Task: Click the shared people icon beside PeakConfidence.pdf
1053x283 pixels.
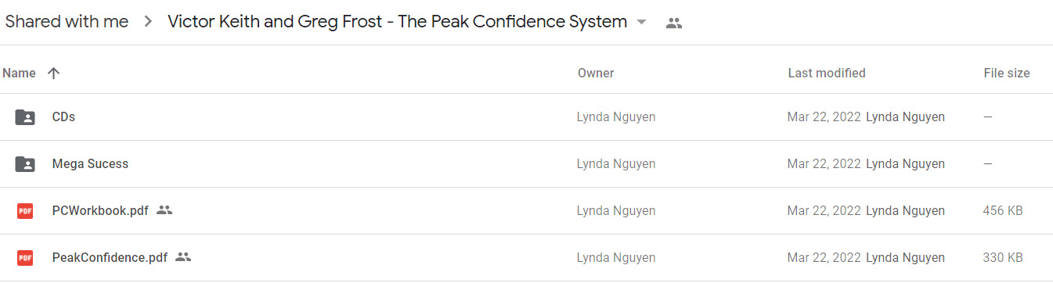Action: coord(183,257)
